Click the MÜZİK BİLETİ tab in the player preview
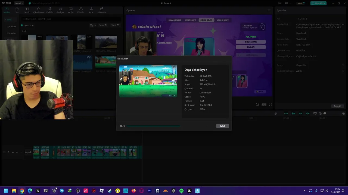348x195 pixels. (x=206, y=20)
